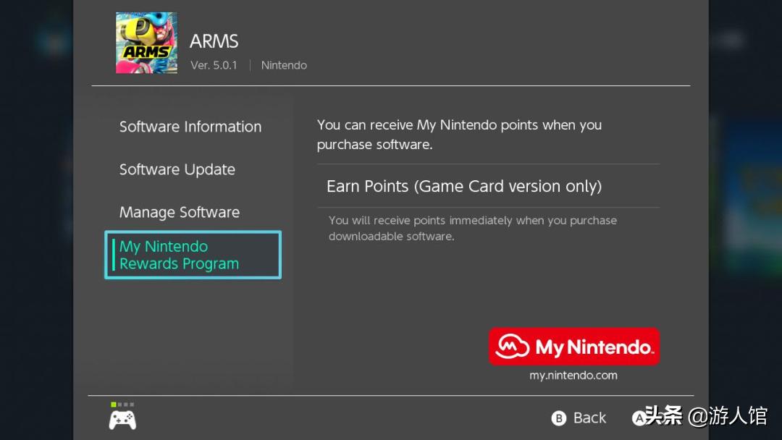Click the Ver. 5.0.1 version label
Image resolution: width=782 pixels, height=440 pixels.
pyautogui.click(x=214, y=65)
